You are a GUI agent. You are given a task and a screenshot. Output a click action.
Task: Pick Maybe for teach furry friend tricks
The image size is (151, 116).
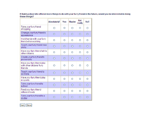point(72,73)
